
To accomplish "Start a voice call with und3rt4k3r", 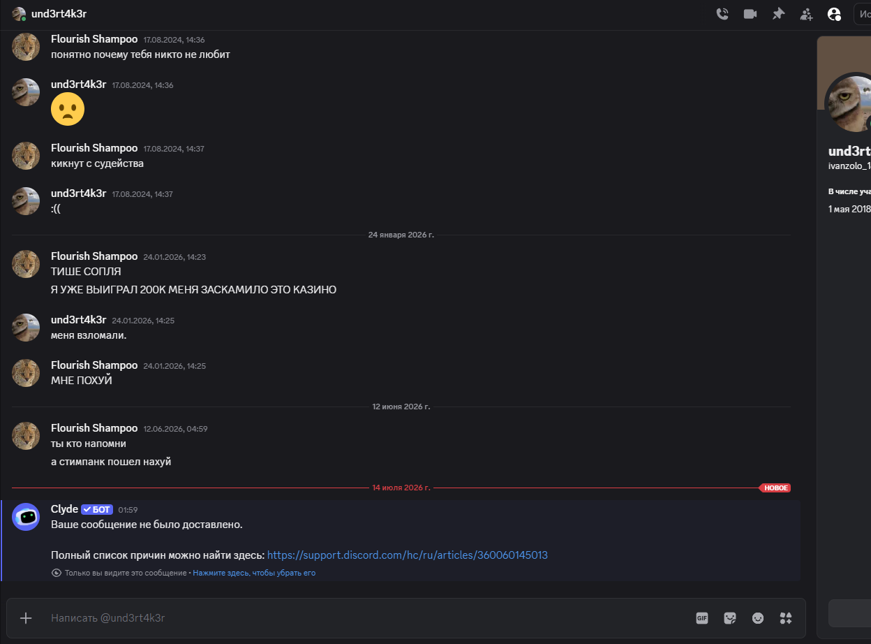I will pyautogui.click(x=722, y=14).
